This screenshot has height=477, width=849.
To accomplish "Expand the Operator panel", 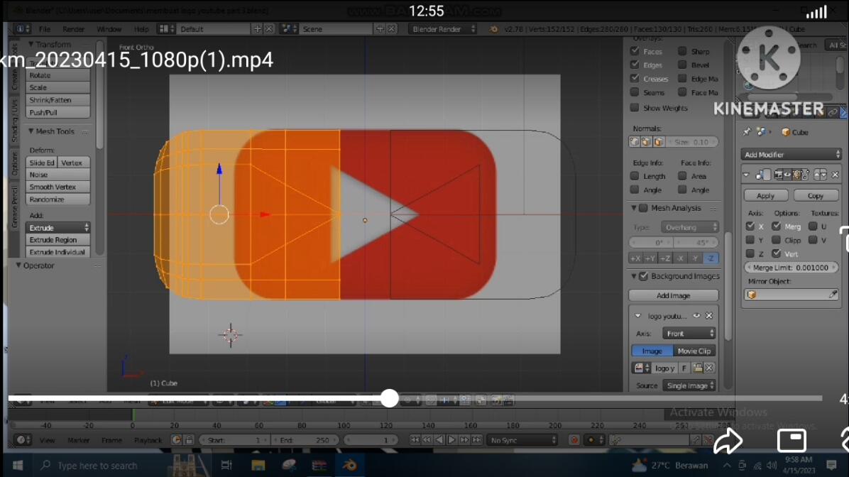I will [18, 265].
